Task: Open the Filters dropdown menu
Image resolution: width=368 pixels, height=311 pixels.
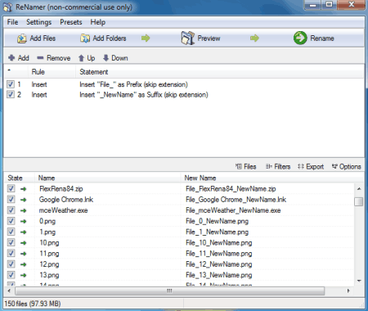Action: [278, 166]
